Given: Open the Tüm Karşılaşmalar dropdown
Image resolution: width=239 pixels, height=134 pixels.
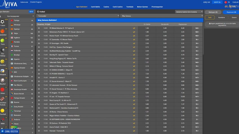Looking at the screenshot, I should tap(20, 16).
